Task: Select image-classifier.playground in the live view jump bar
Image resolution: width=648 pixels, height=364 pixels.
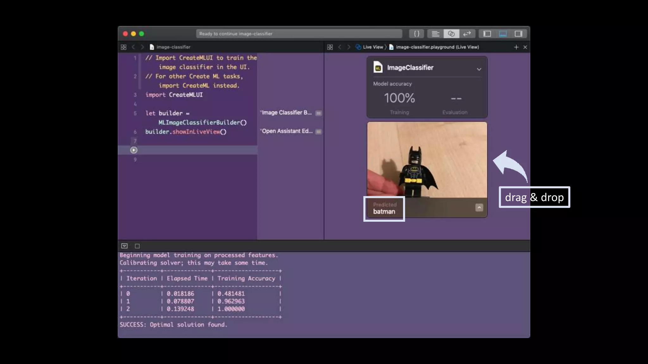Action: [x=437, y=47]
